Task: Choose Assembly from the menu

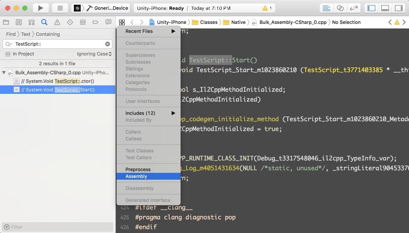Action: [x=149, y=176]
